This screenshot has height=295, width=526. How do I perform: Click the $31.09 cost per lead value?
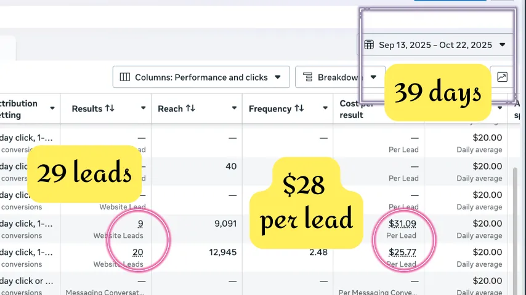point(402,224)
